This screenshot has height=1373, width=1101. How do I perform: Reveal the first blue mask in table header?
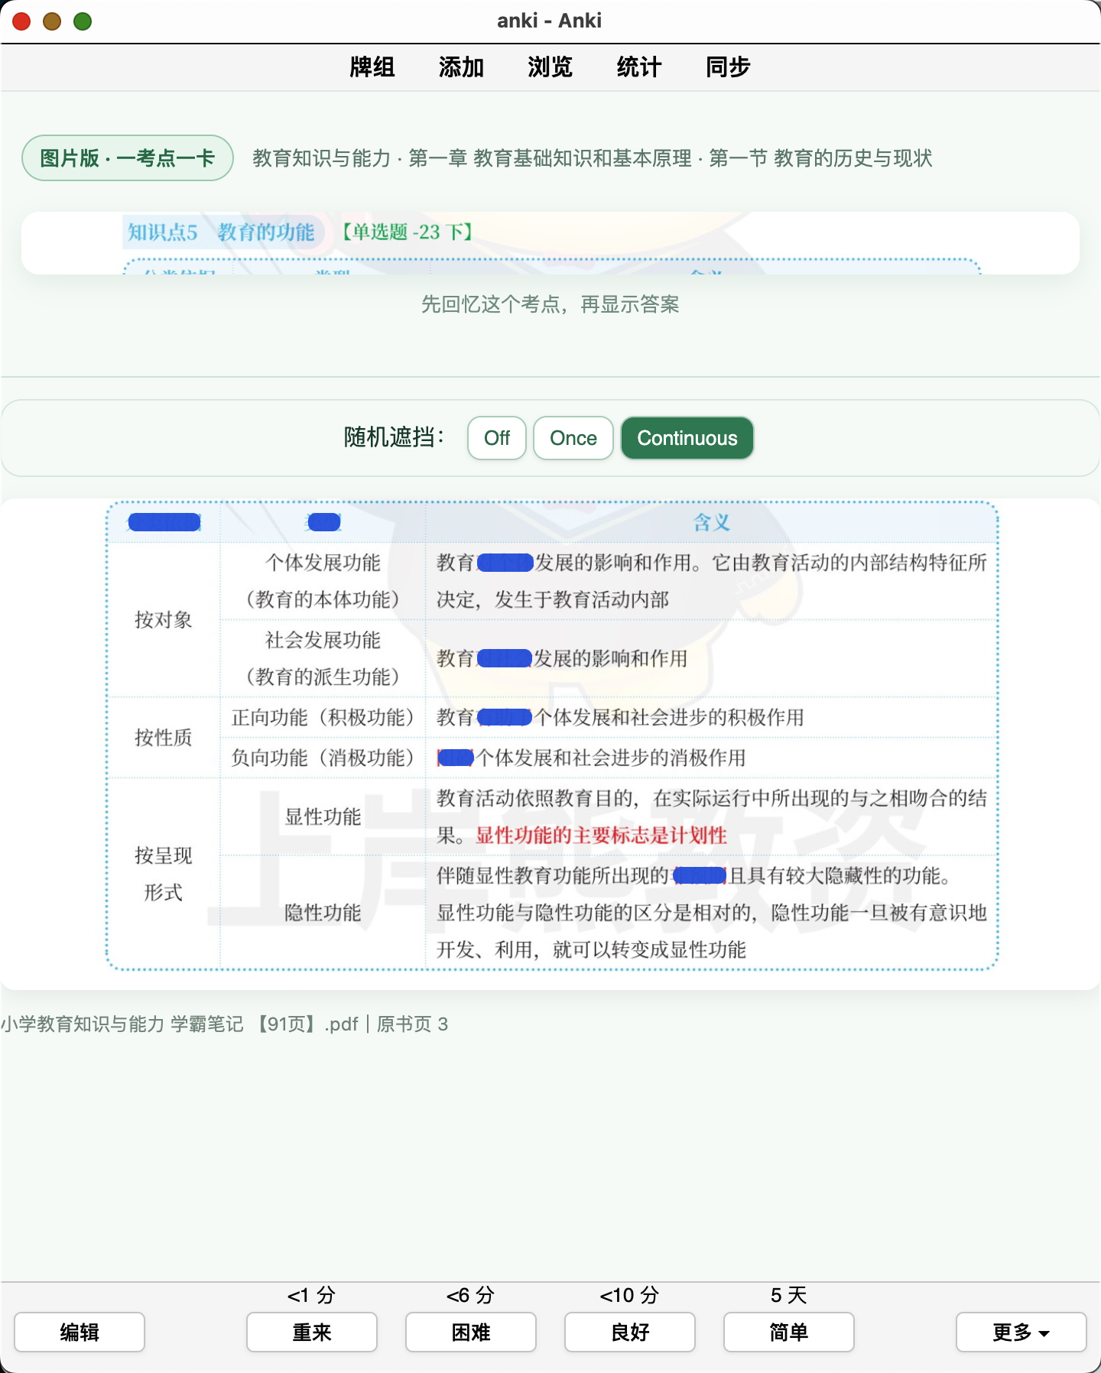tap(164, 522)
